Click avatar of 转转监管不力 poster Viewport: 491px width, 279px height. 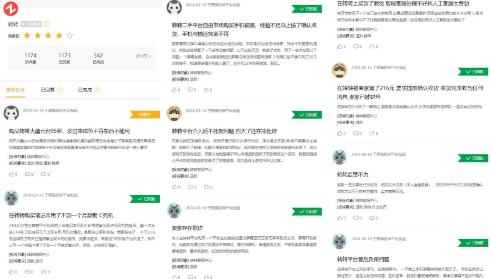tap(340, 157)
